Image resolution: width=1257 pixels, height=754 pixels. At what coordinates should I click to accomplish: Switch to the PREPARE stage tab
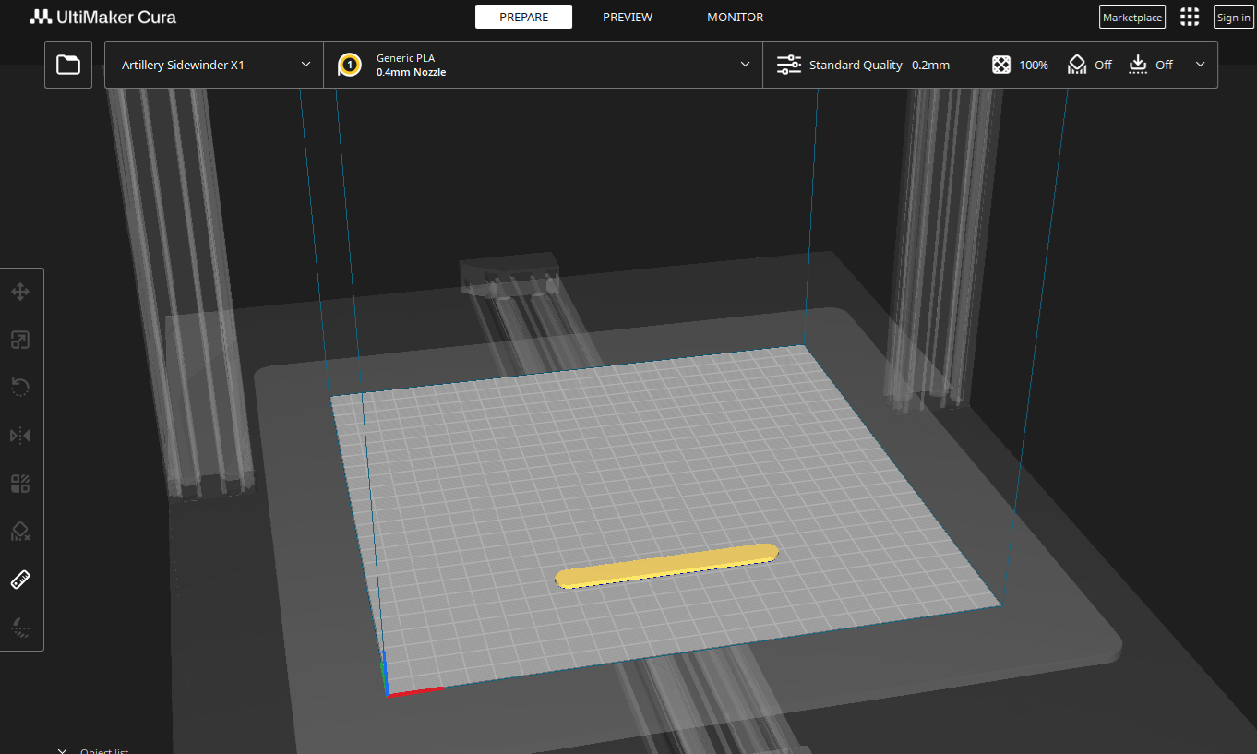(523, 17)
